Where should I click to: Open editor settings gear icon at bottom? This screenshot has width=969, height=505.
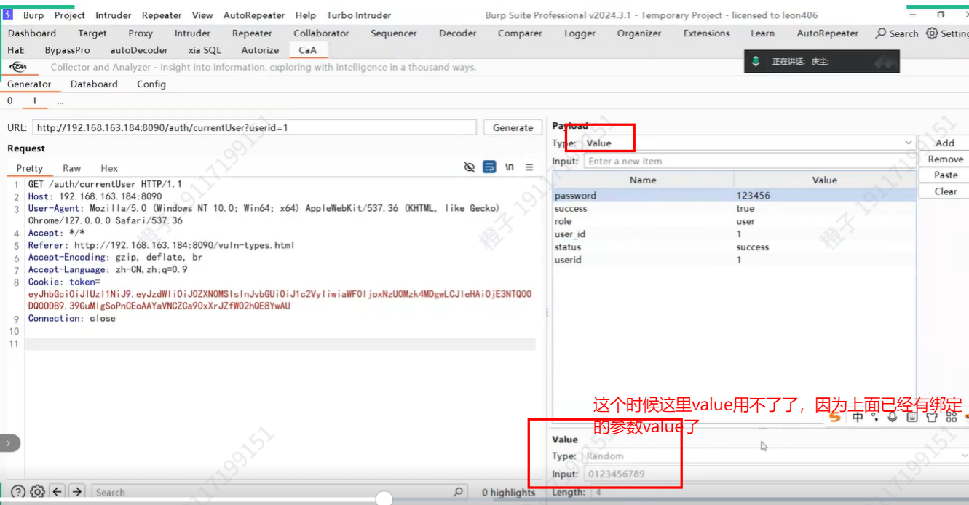pyautogui.click(x=37, y=492)
